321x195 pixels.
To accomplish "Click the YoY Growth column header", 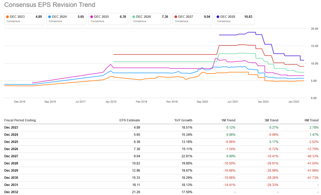I will tap(183, 120).
